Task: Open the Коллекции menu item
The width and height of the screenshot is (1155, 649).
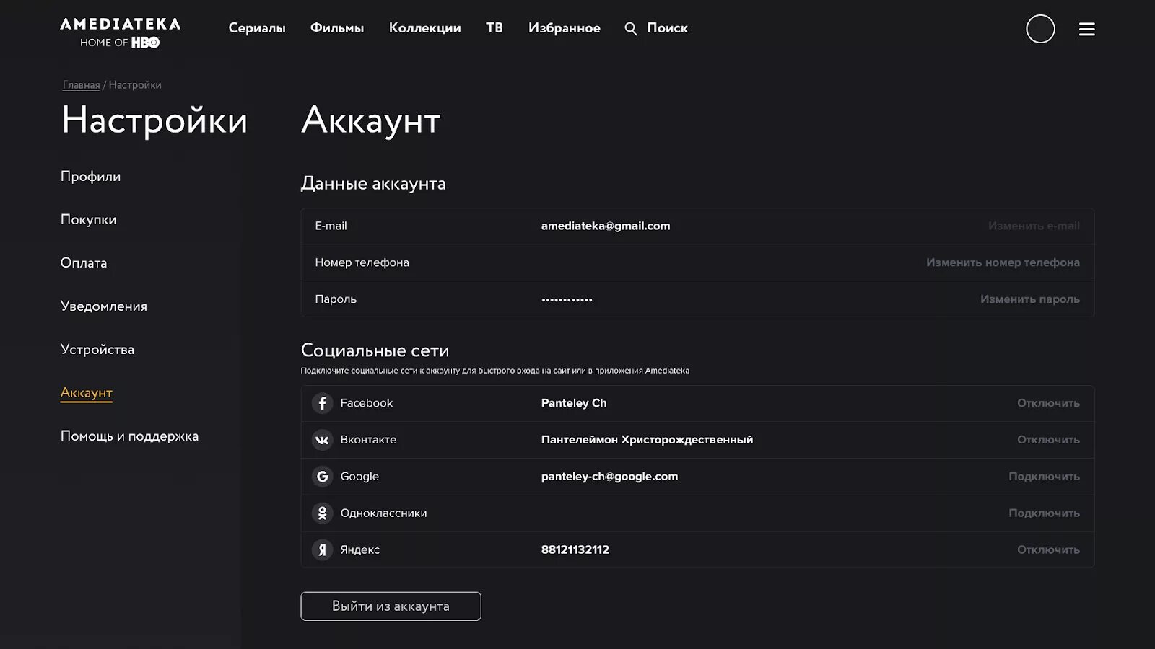Action: click(424, 28)
